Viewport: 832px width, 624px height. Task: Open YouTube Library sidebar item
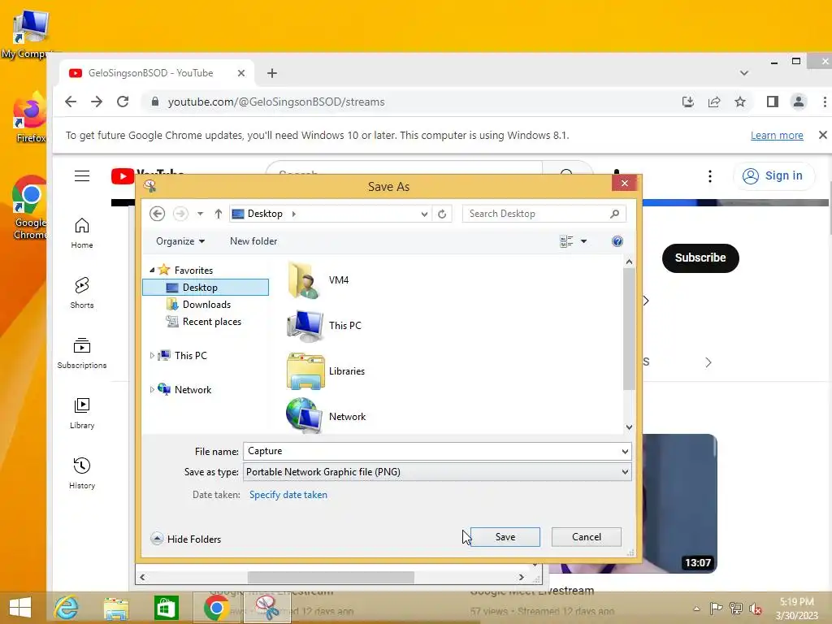tap(82, 414)
